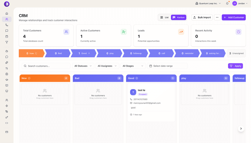Click the 7 days ago timestamp
251x143 pixels.
138,115
